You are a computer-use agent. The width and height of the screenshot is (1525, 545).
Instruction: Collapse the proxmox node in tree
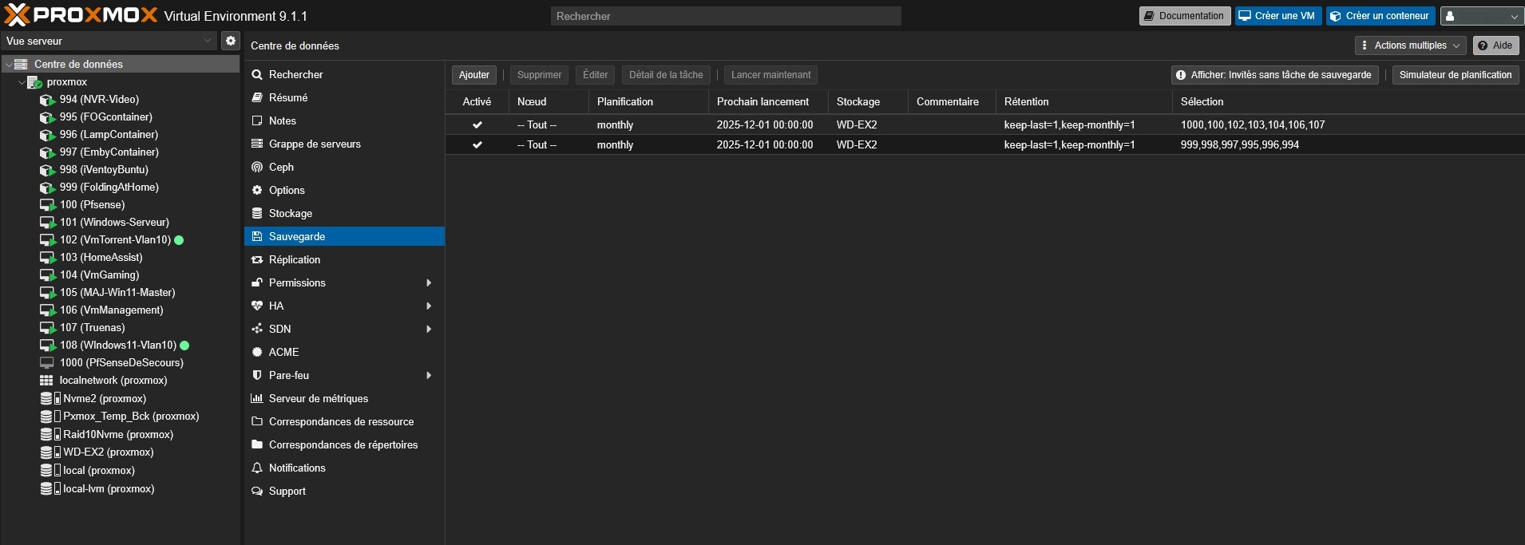[x=22, y=82]
